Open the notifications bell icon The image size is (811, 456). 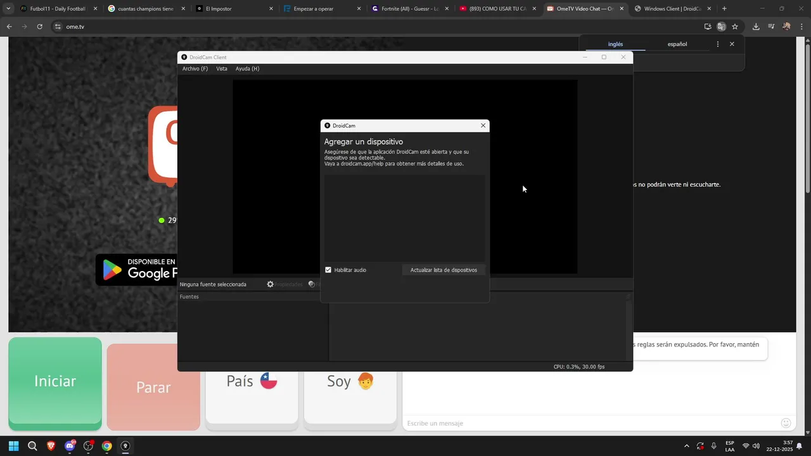(x=800, y=446)
